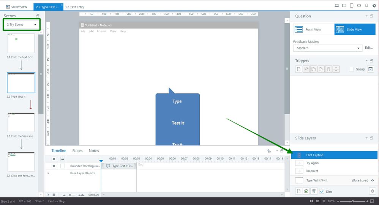This screenshot has width=379, height=205.
Task: Open the 2 Try Scene dropdown
Action: [22, 24]
